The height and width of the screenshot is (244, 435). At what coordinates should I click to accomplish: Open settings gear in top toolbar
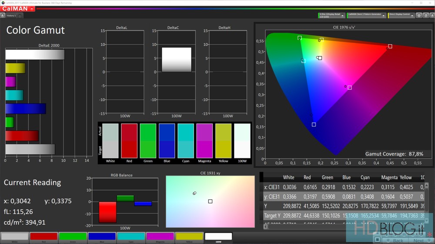click(x=419, y=15)
